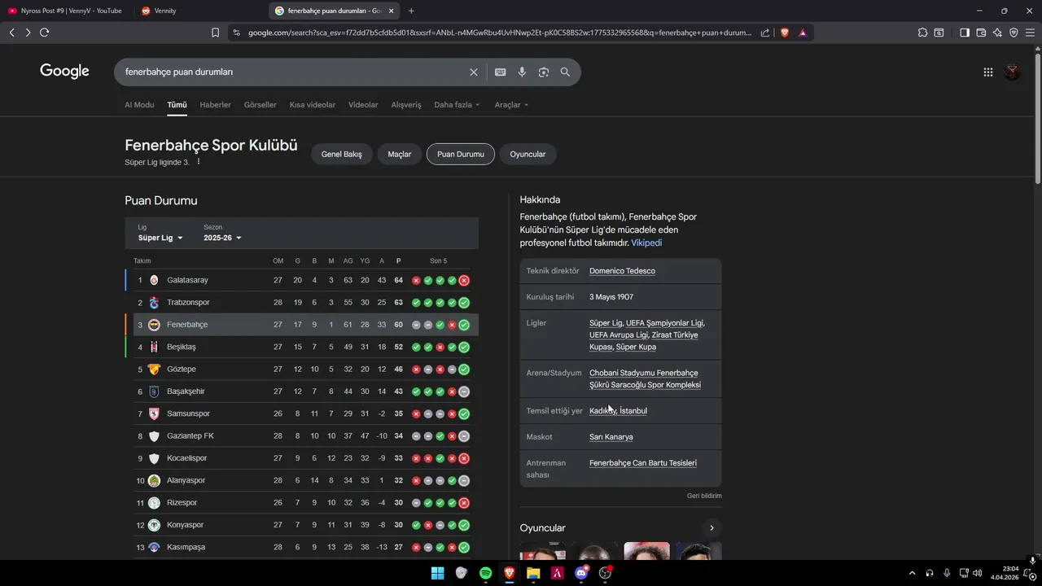This screenshot has height=586, width=1042.
Task: Click the Genel Bakış chip
Action: tap(342, 154)
